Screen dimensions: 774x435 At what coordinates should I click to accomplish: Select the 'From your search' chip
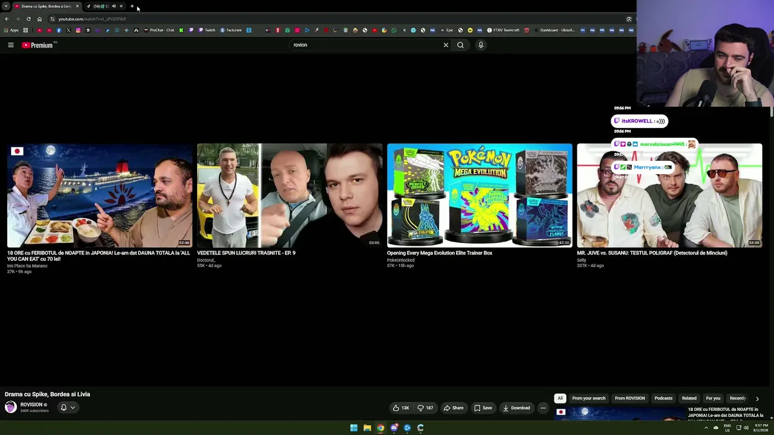pyautogui.click(x=589, y=398)
